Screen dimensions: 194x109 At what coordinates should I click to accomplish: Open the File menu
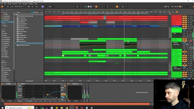pos(2,4)
